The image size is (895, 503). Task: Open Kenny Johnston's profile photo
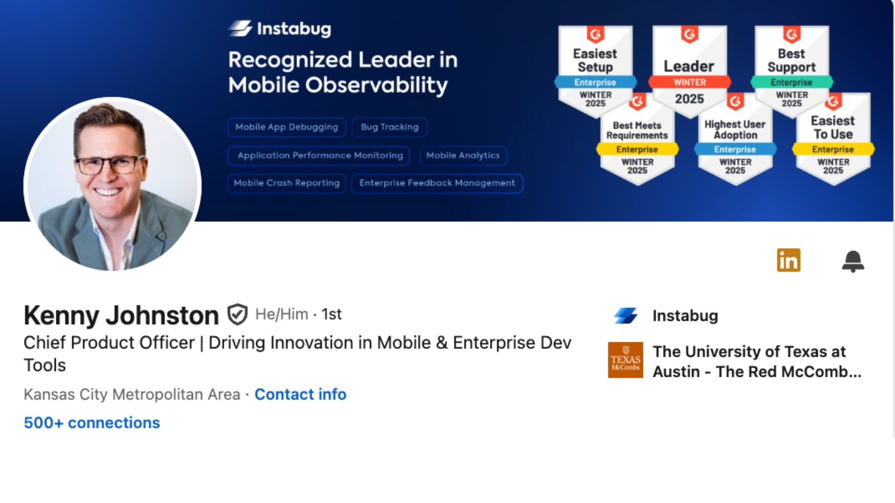tap(112, 184)
